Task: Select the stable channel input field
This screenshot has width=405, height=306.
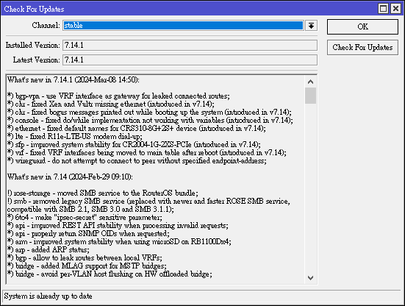Action: (x=183, y=26)
